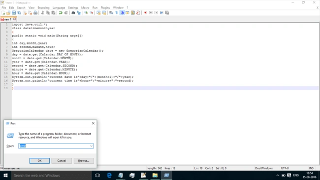Open the Edit menu

tap(11, 7)
